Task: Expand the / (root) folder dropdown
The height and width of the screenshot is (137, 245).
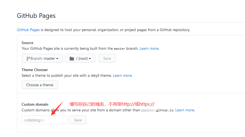Action: pos(80,58)
